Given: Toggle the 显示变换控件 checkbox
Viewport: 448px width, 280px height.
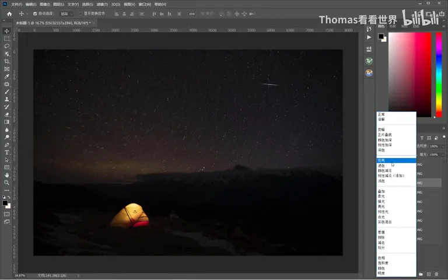Looking at the screenshot, I should pos(80,14).
